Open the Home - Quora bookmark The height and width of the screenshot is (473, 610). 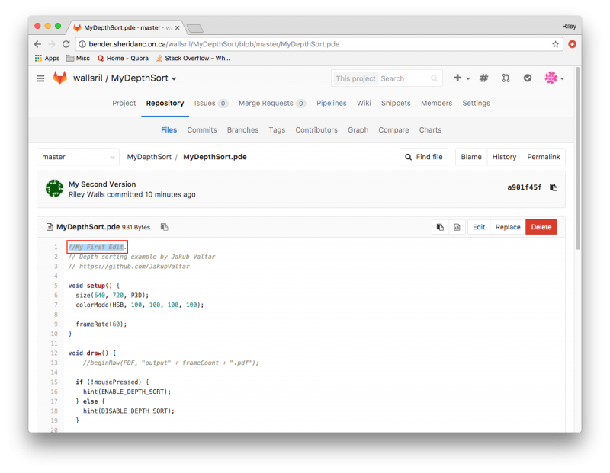123,59
